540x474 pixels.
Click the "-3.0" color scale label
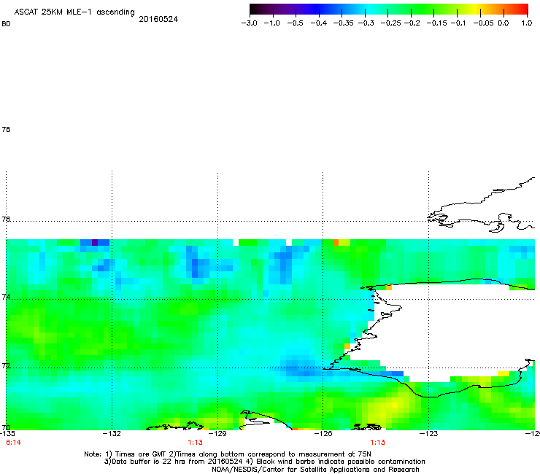[249, 23]
